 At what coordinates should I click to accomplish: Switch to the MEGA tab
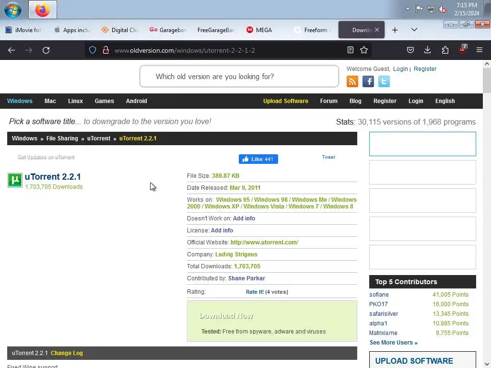click(x=264, y=30)
